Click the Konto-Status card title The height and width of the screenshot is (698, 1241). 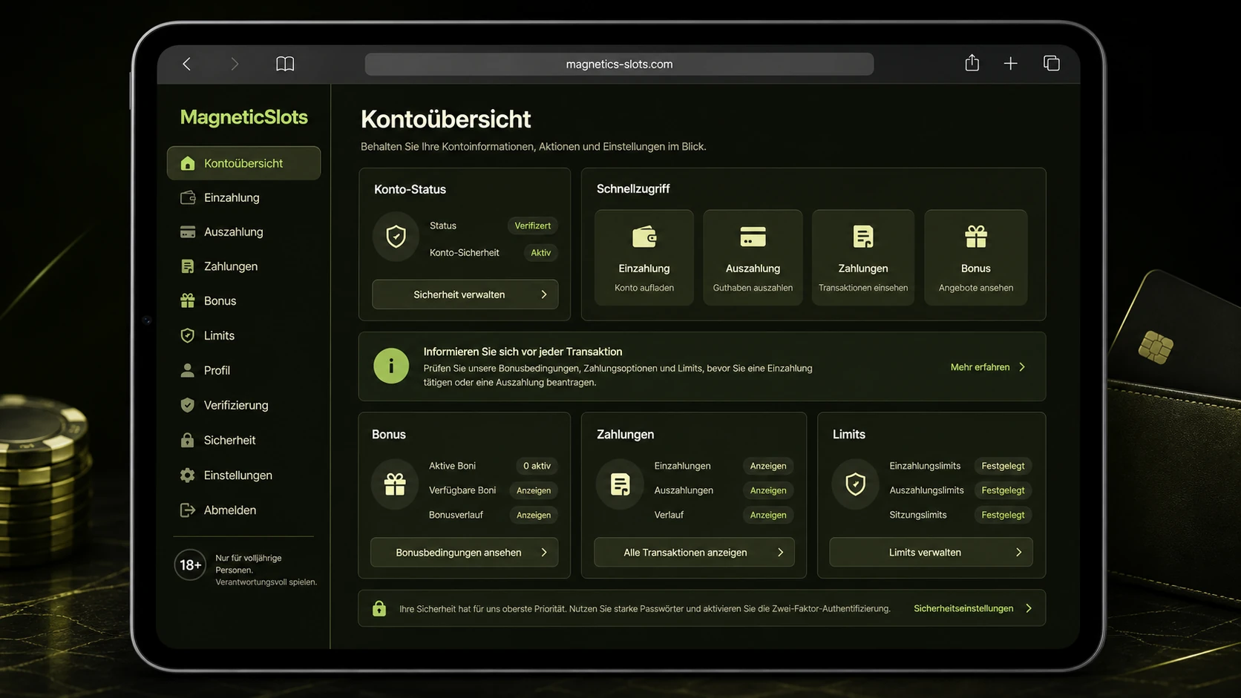click(x=410, y=189)
